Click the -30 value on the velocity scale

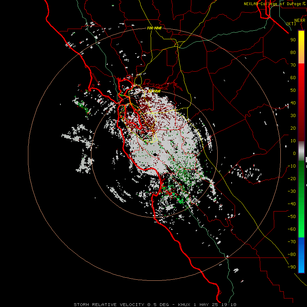(292, 191)
